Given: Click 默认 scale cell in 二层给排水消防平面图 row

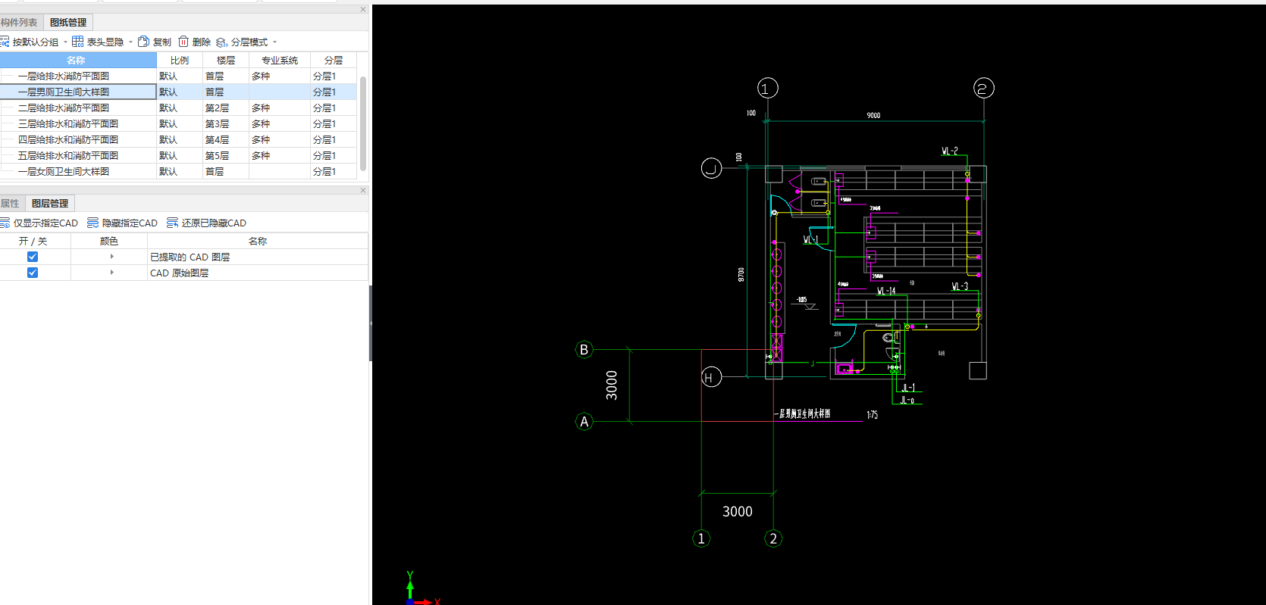Looking at the screenshot, I should coord(180,108).
